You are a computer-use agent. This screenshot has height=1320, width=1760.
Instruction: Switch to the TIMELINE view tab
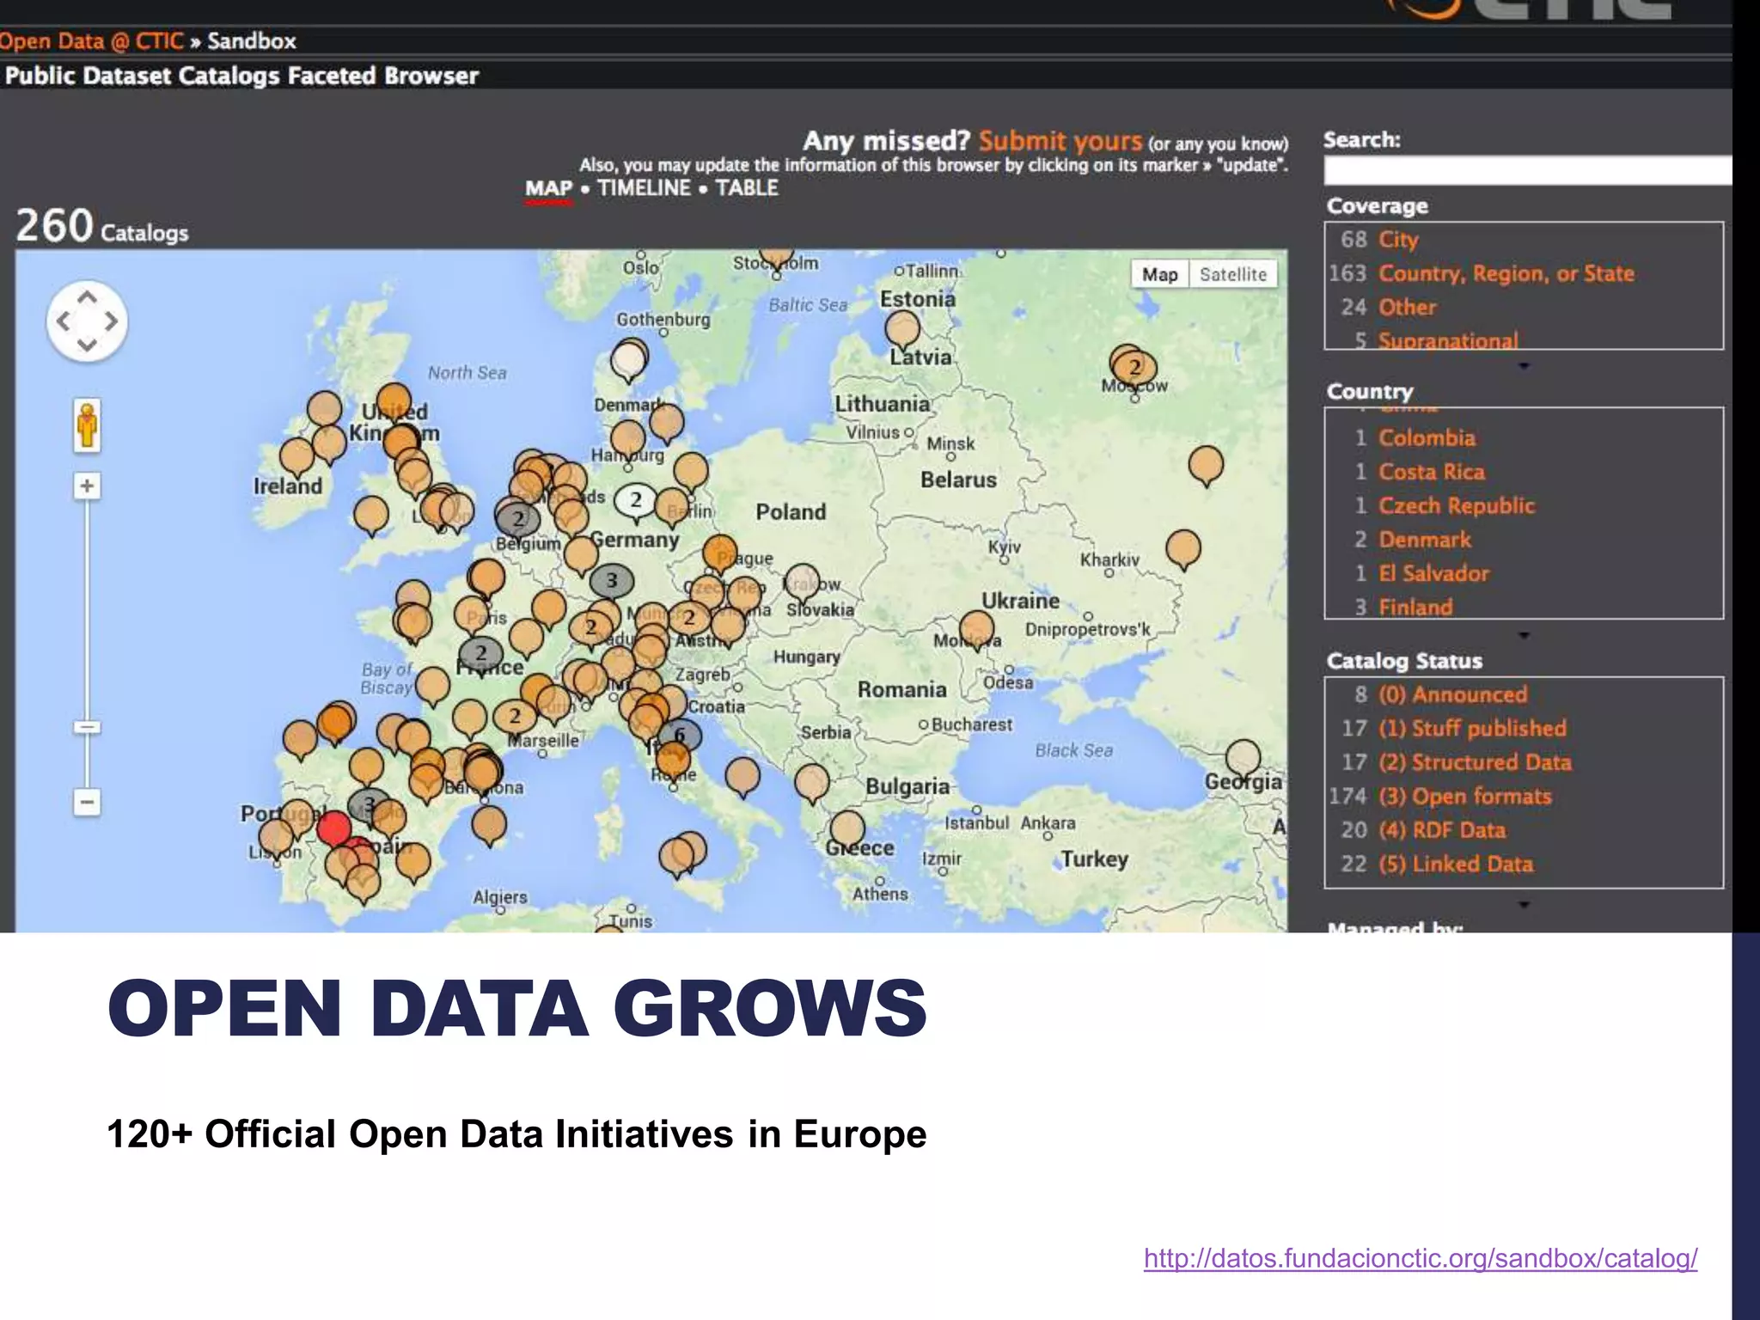[644, 188]
